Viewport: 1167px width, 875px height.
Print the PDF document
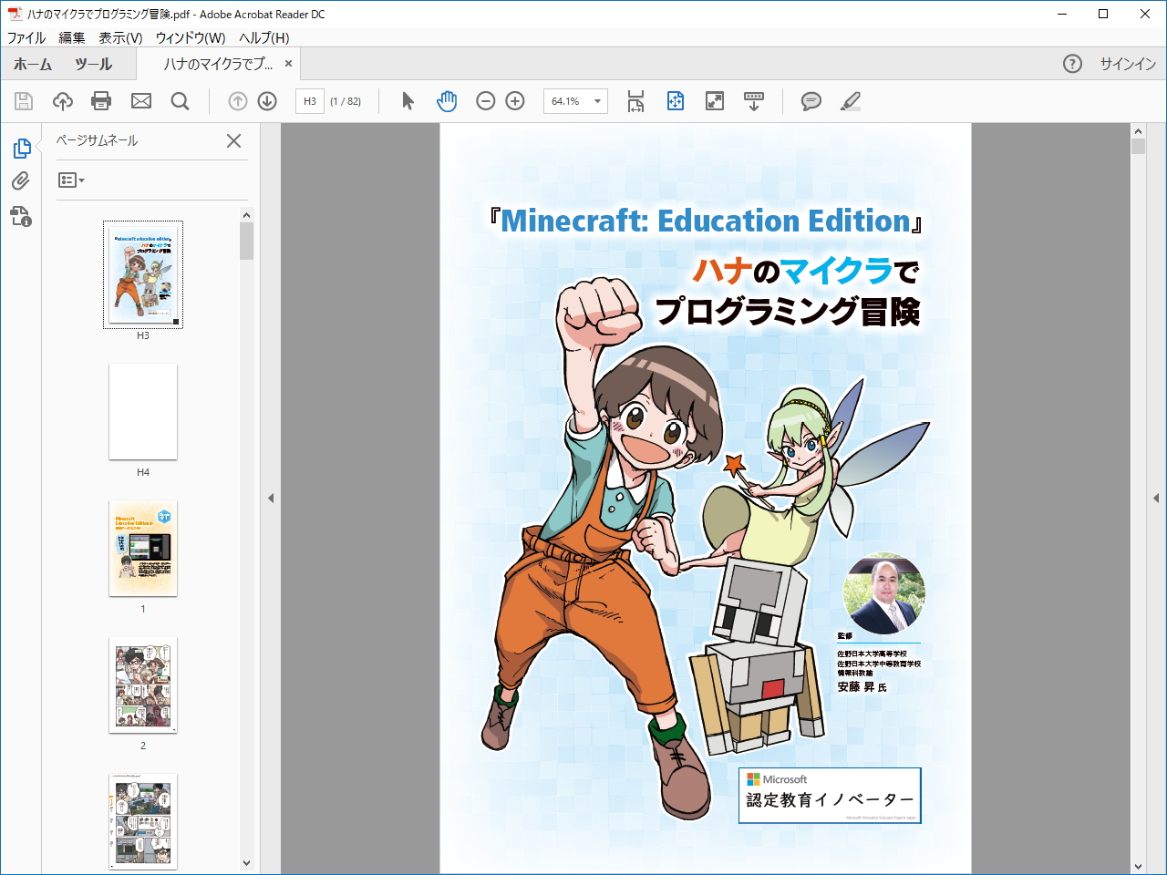(x=101, y=101)
